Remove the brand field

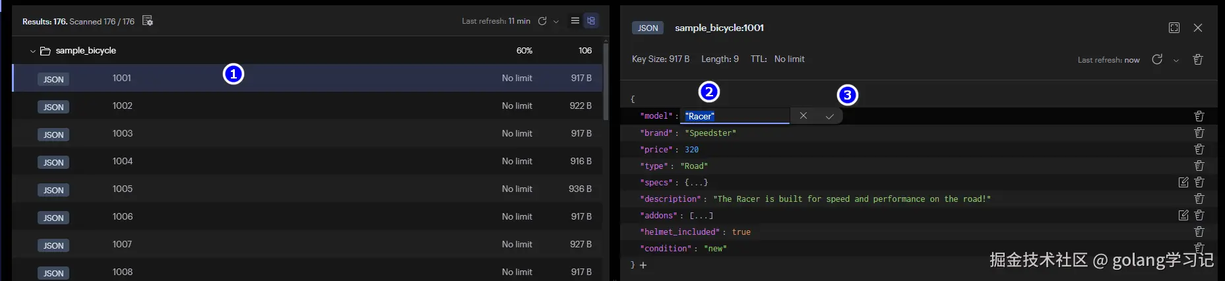tap(1199, 133)
